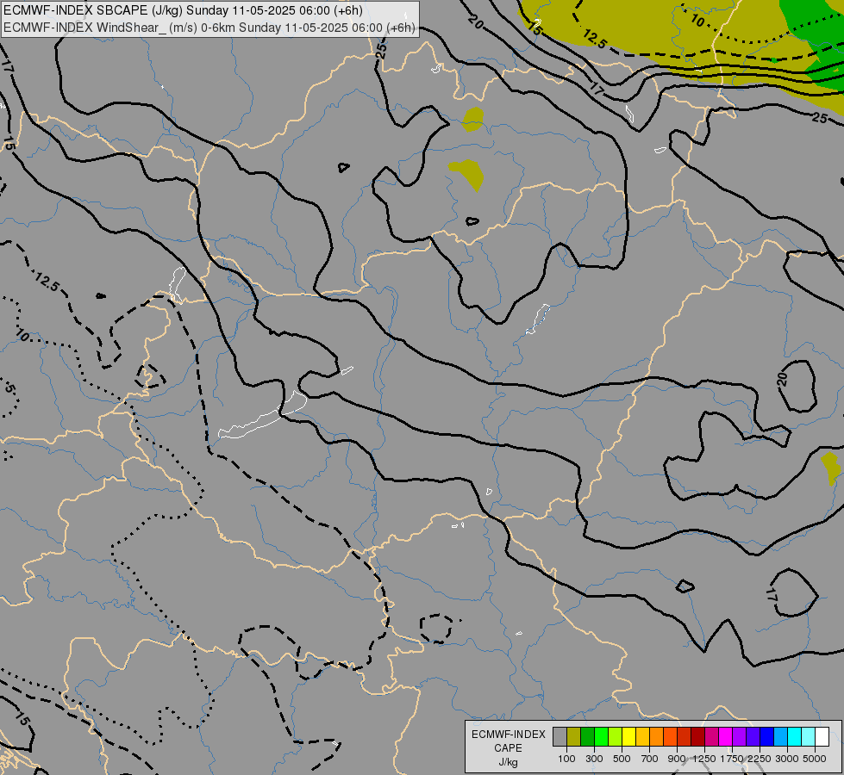
Task: Pick the pure yellow legend swatch
Action: pyautogui.click(x=628, y=737)
